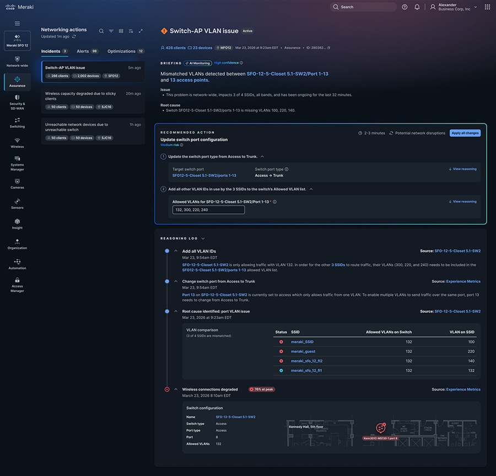The width and height of the screenshot is (496, 476).
Task: Copy the incident ID
Action: (328, 48)
